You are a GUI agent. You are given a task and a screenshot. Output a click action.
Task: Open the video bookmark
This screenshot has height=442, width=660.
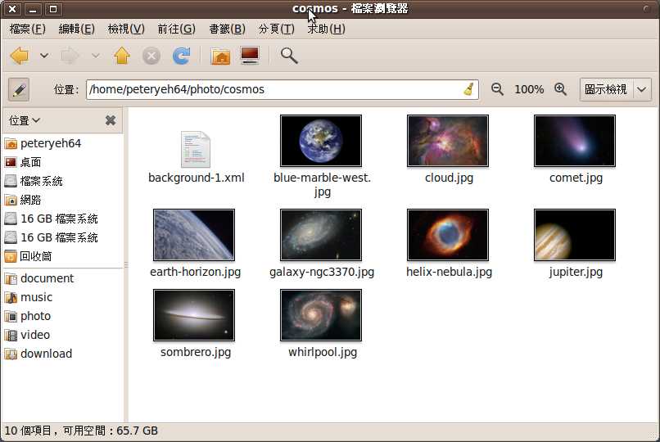click(x=62, y=335)
